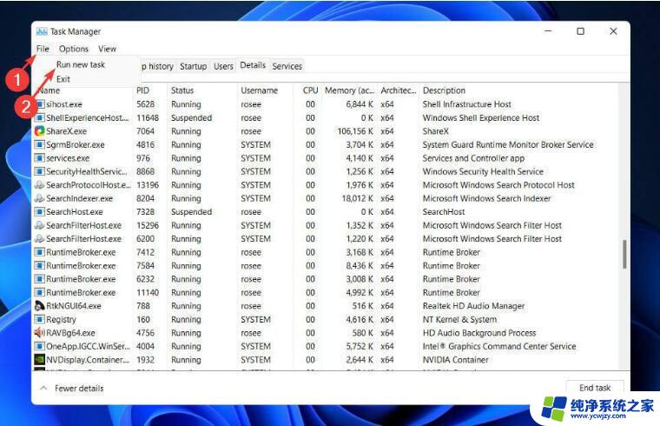Click the SecurityHealthService icon
Image resolution: width=660 pixels, height=426 pixels.
pyautogui.click(x=40, y=171)
